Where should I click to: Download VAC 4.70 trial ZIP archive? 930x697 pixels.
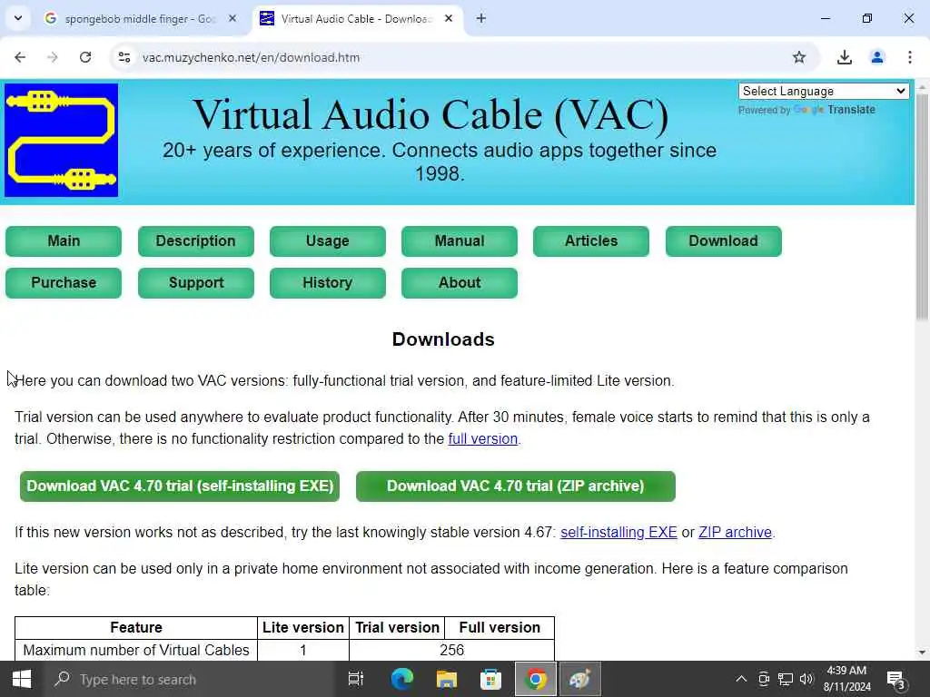pyautogui.click(x=516, y=486)
